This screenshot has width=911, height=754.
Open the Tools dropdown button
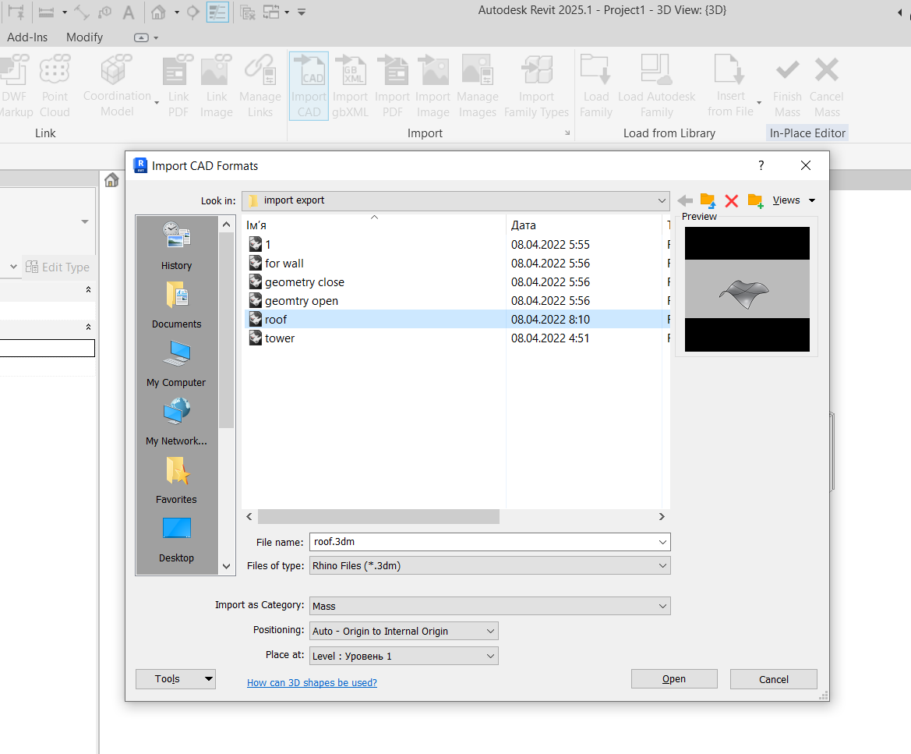tap(175, 679)
